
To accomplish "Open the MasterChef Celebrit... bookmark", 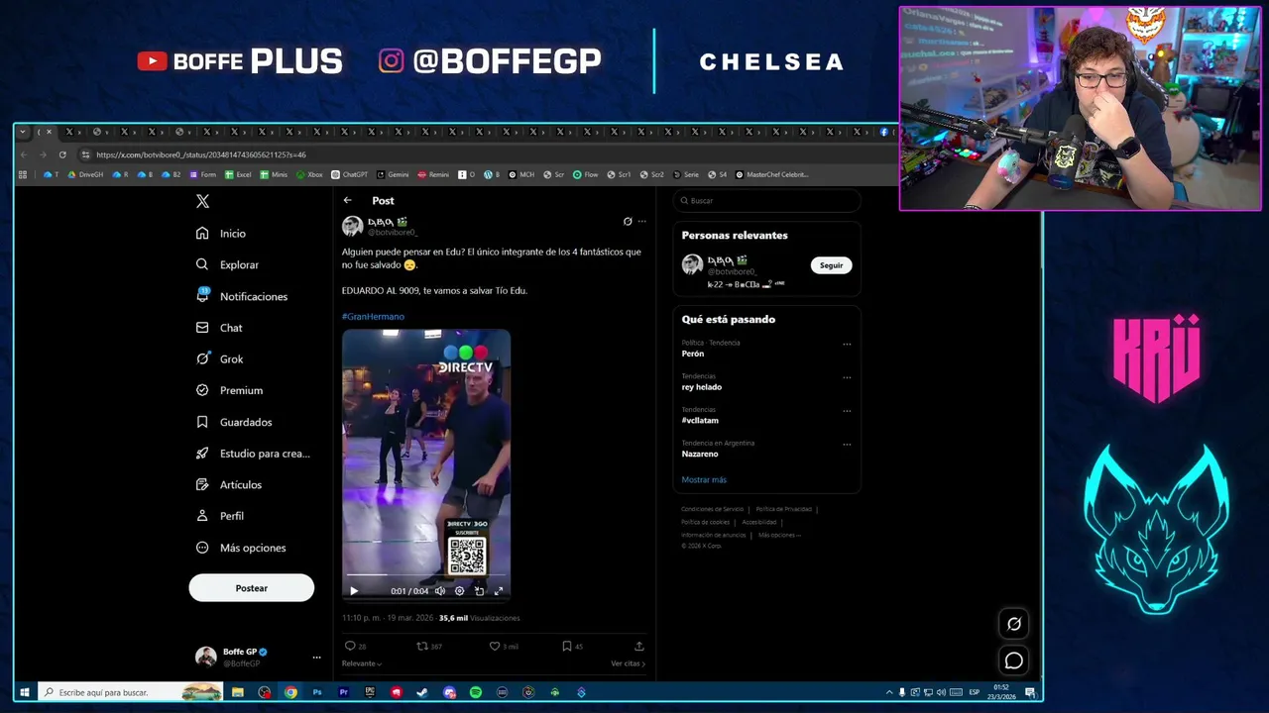I will pos(771,174).
